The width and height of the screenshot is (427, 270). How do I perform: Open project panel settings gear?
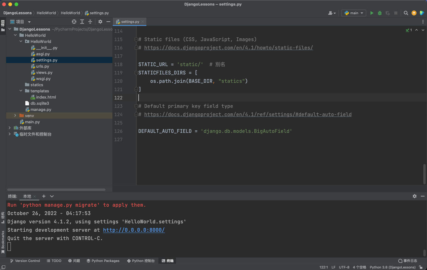pyautogui.click(x=100, y=22)
